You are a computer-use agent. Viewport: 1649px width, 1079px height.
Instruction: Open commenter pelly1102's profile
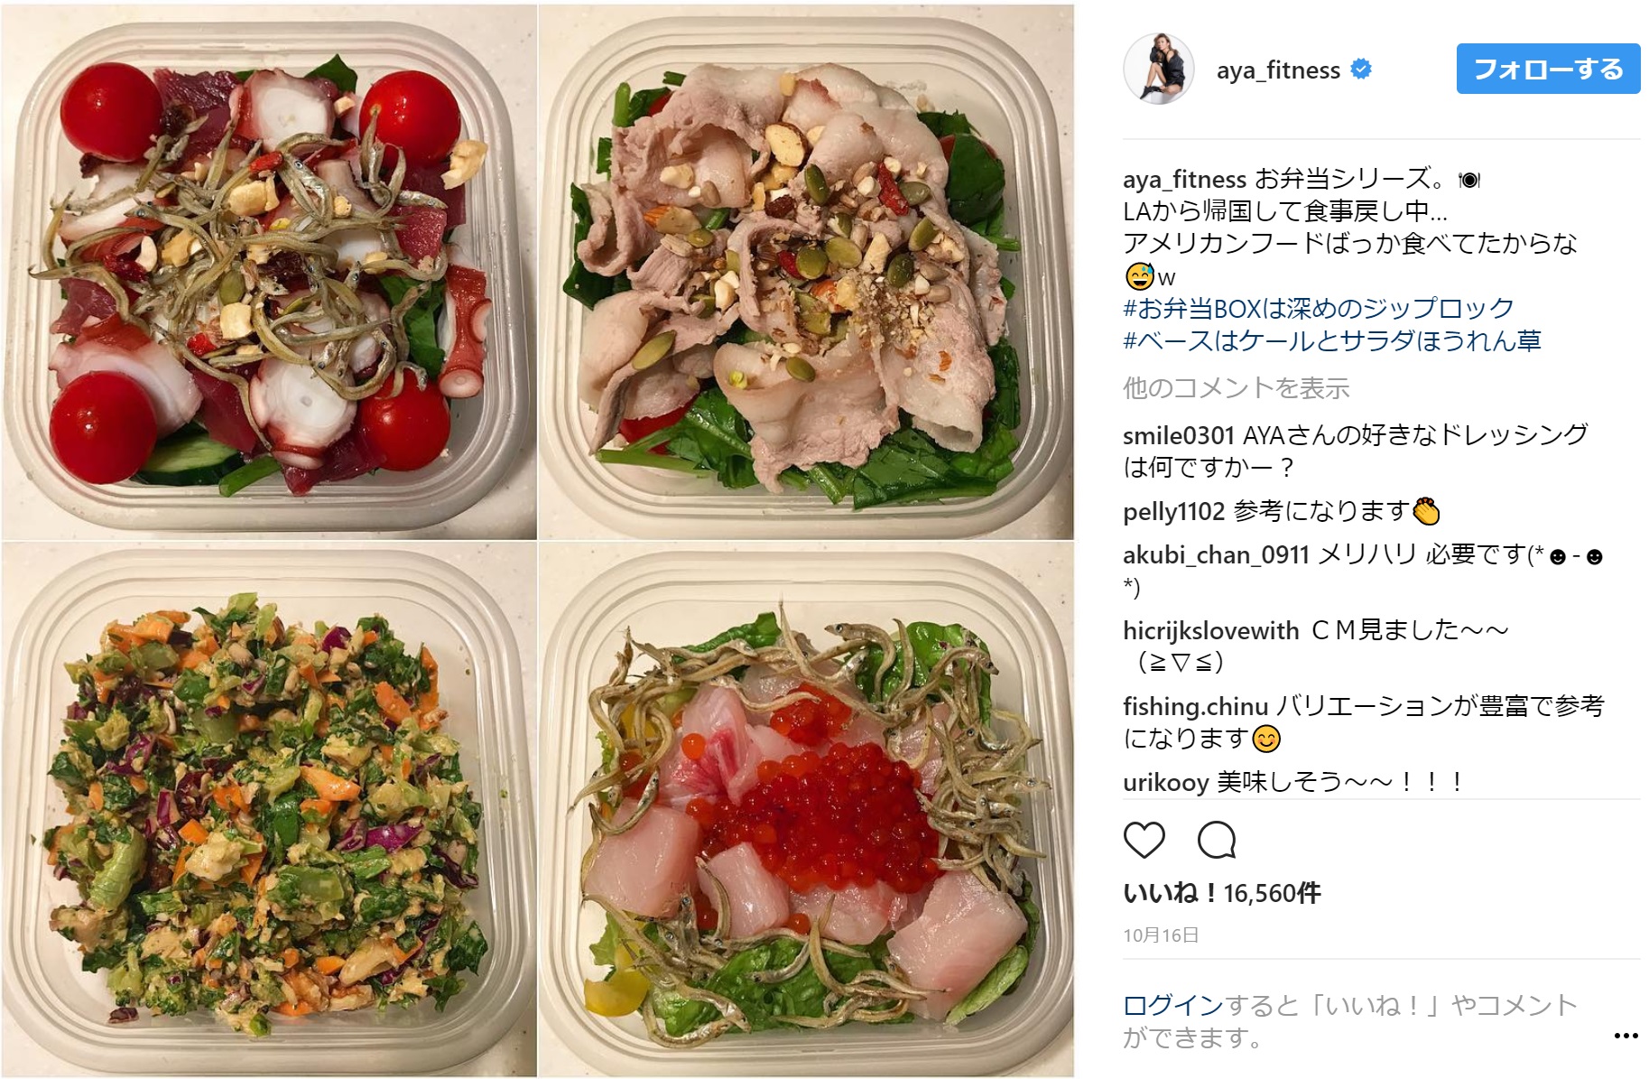[x=1173, y=512]
